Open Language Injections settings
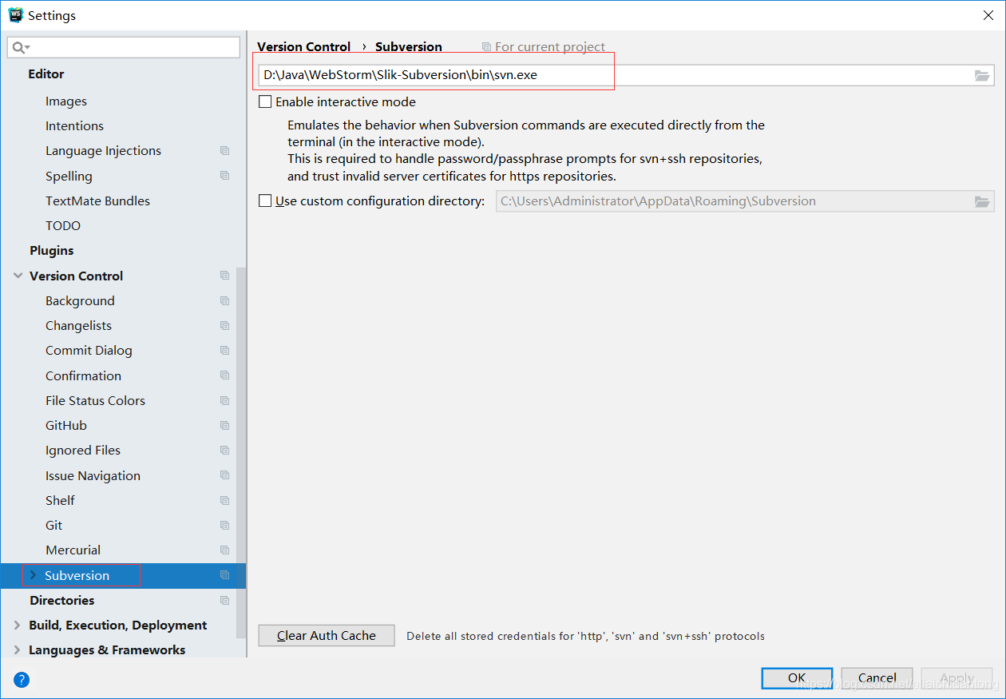This screenshot has width=1006, height=699. click(x=103, y=151)
